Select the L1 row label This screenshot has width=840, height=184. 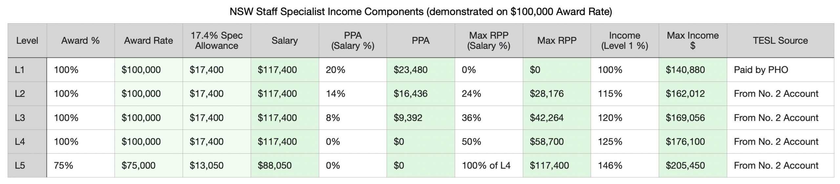(x=20, y=70)
